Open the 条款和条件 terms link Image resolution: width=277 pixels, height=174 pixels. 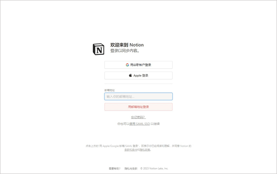[131, 150]
